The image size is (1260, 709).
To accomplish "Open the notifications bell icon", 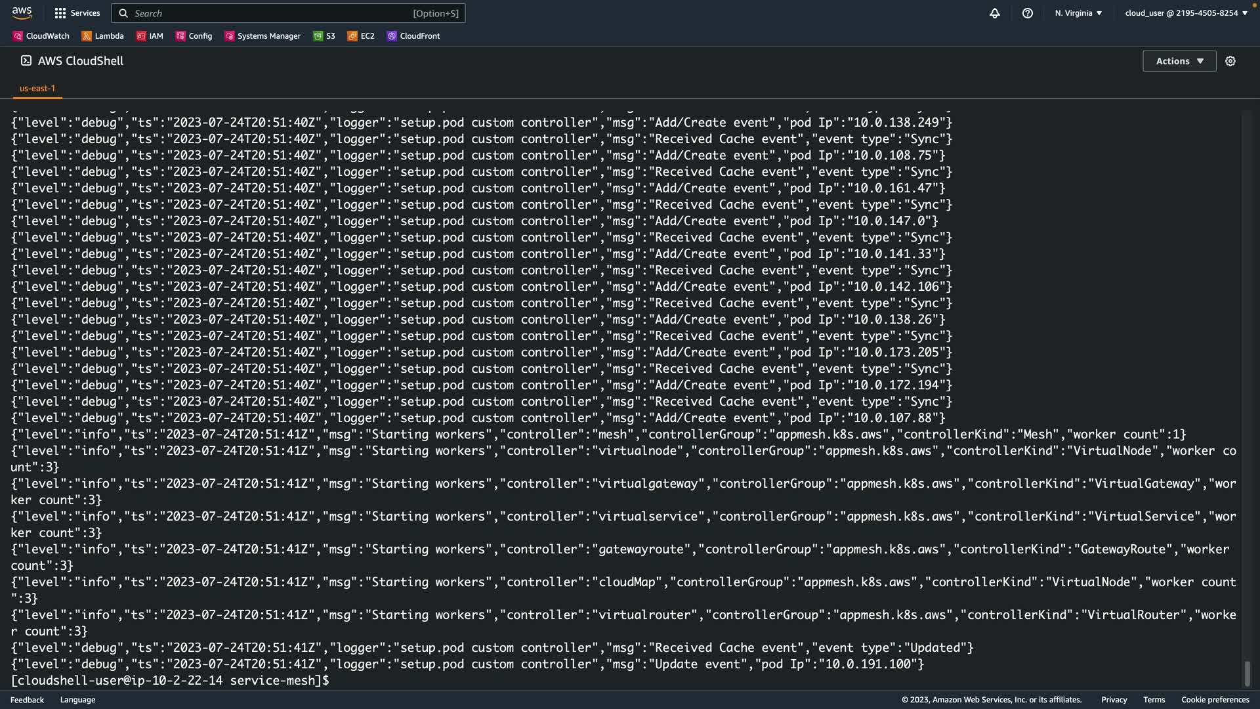I will point(994,13).
